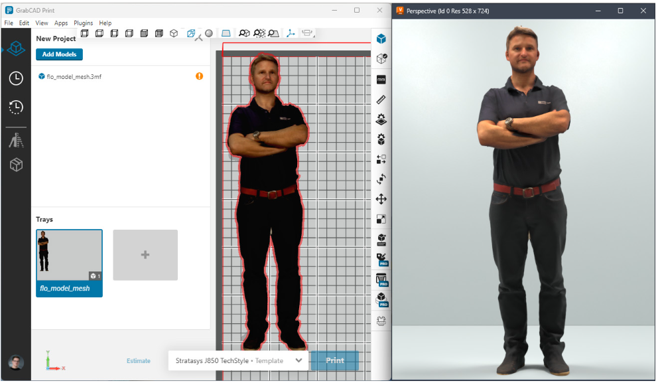
Task: Open the Plugins menu
Action: coord(84,23)
